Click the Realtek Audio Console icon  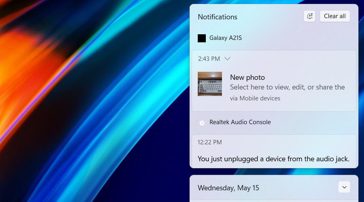202,123
